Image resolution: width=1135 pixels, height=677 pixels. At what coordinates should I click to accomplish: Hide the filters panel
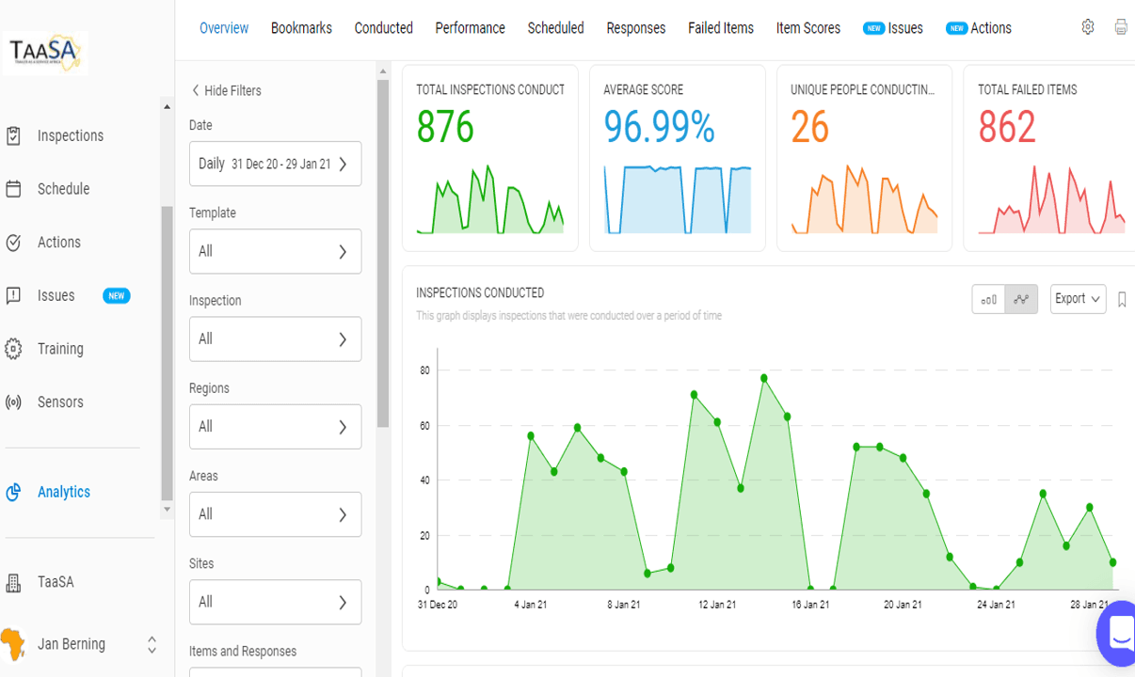click(226, 91)
